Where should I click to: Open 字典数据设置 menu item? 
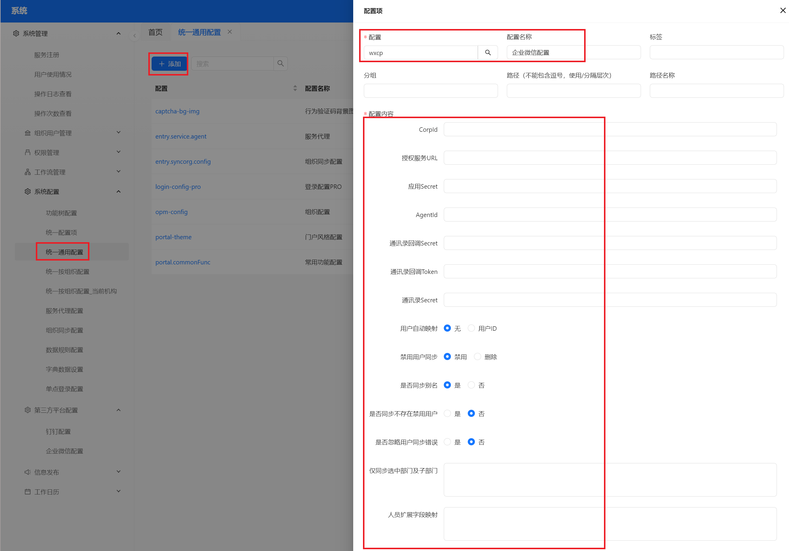point(65,370)
